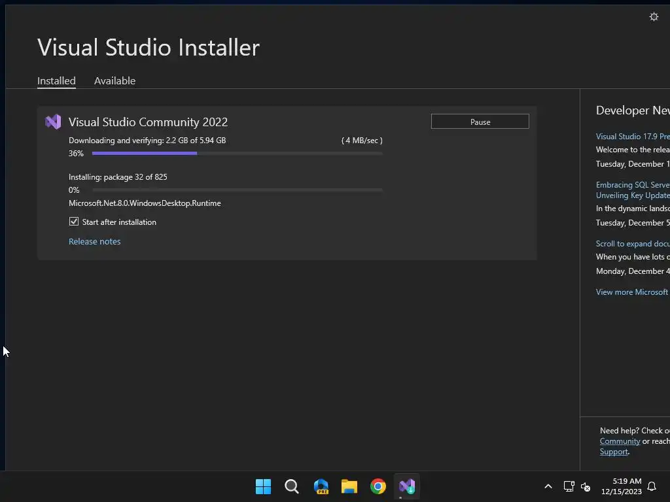Open Visual Studio 17.9 Preview news link
670x502 pixels.
tap(633, 137)
